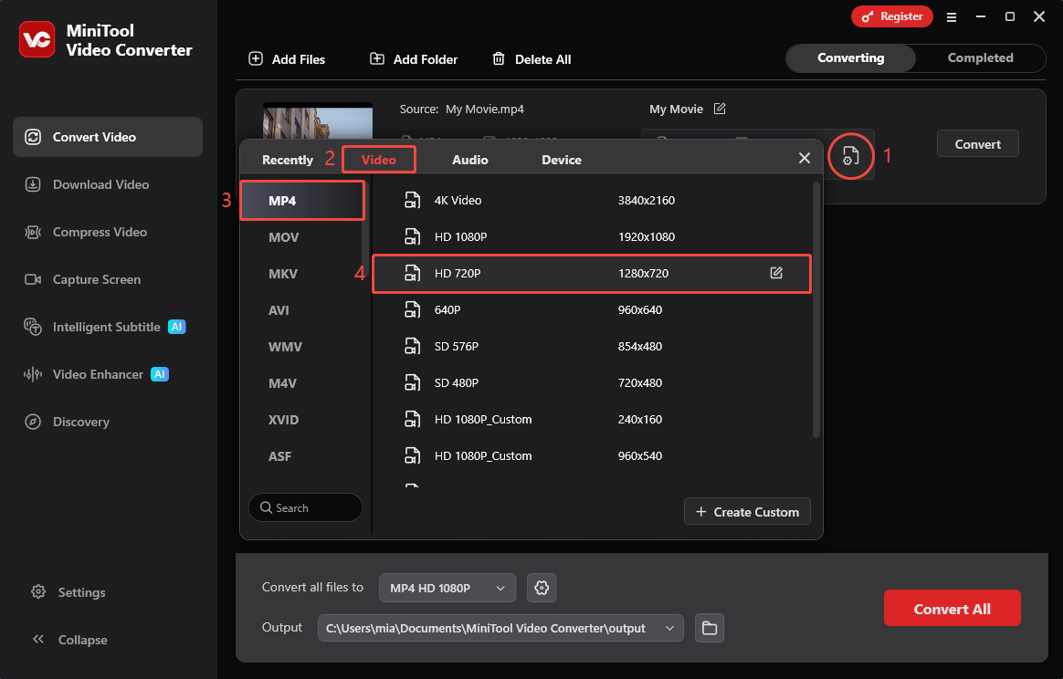1063x679 pixels.
Task: Click the resolution list scrollbar
Action: tap(816, 309)
